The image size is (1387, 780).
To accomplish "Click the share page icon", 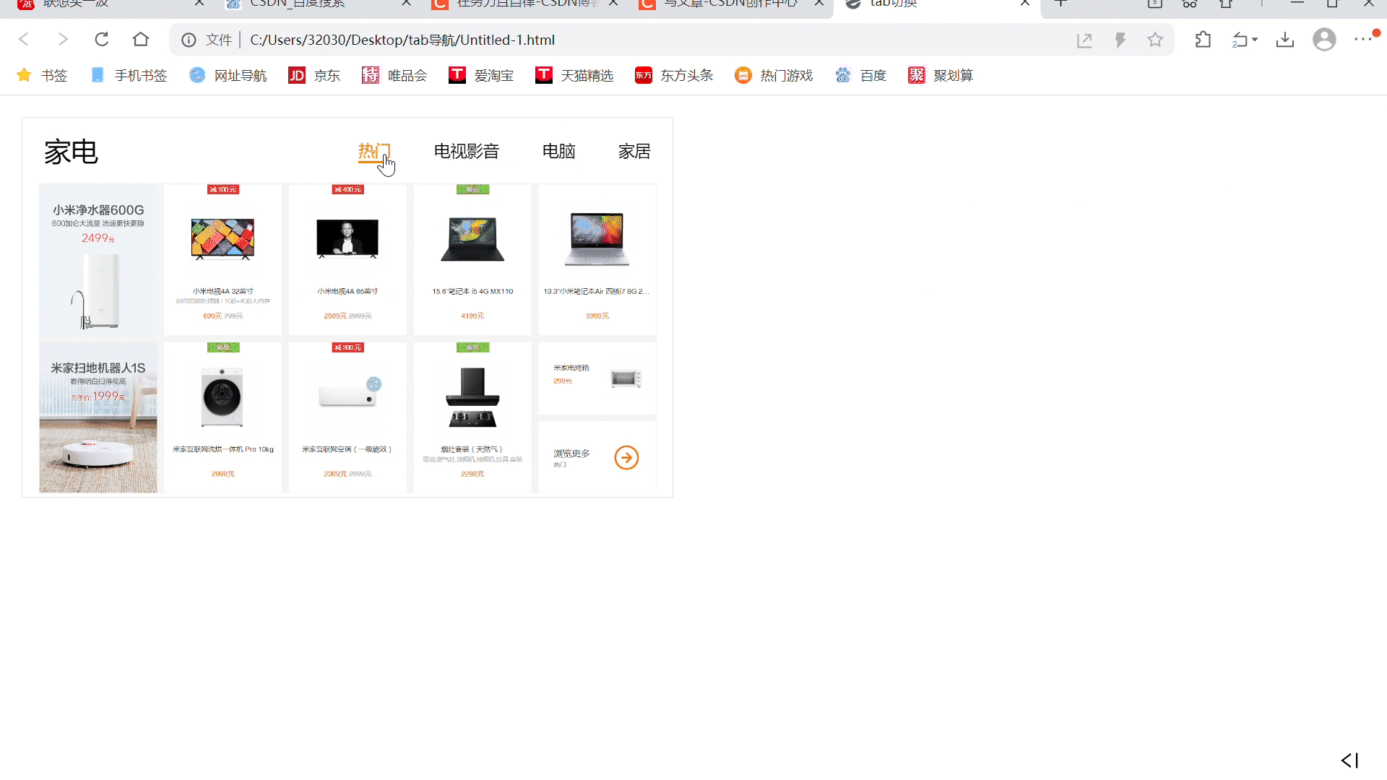I will click(1084, 40).
